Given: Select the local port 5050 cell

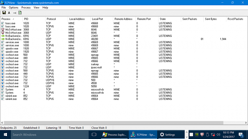Looking at the screenshot, I should point(94,86).
